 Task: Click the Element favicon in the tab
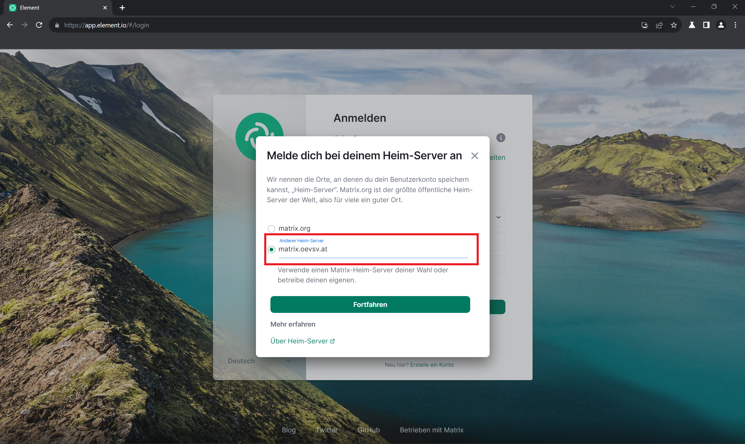(x=13, y=8)
